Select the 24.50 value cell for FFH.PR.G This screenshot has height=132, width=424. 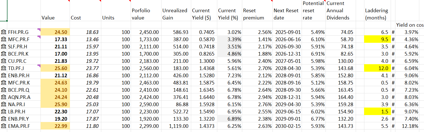tap(55, 32)
